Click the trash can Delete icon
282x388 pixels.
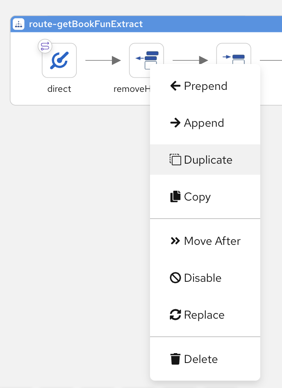[x=175, y=359]
